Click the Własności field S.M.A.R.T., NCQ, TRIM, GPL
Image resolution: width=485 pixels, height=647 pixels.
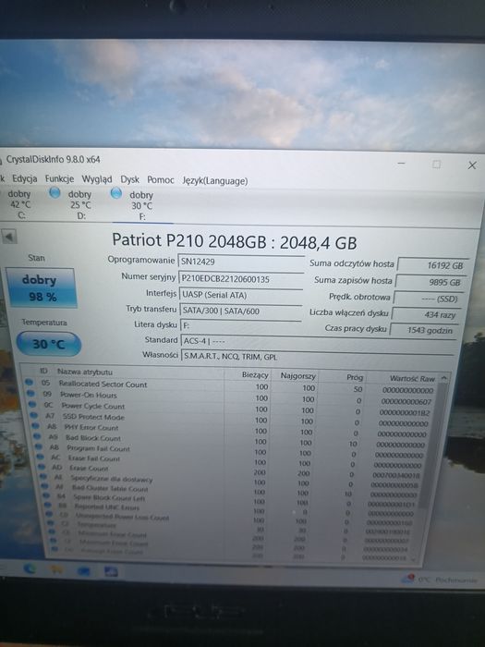(317, 357)
